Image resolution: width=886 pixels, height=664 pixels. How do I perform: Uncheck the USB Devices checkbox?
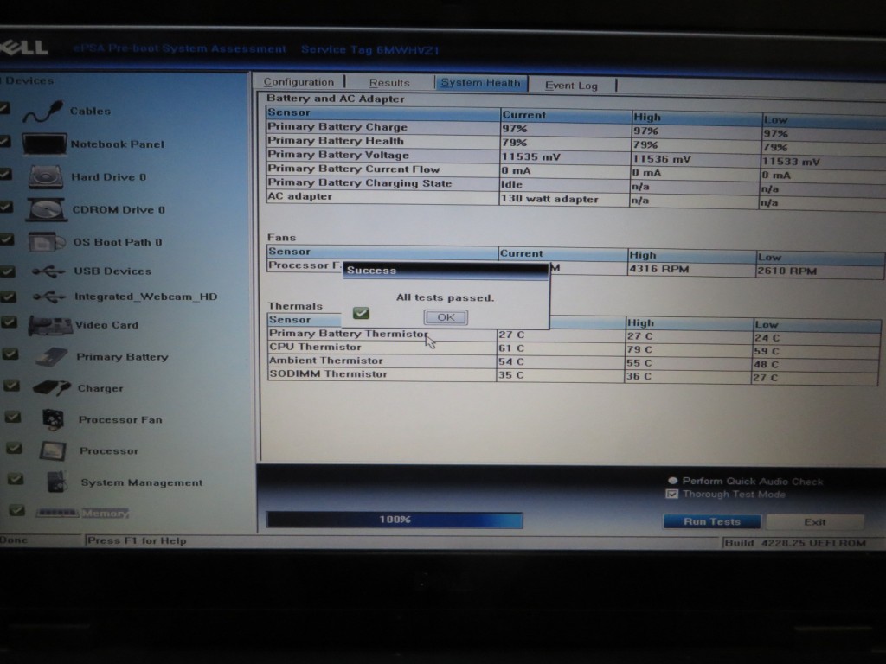click(x=9, y=271)
